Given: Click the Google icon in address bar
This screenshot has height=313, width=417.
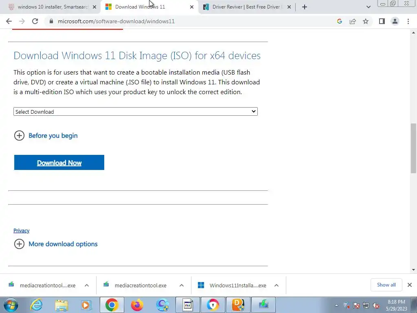Looking at the screenshot, I should tap(339, 21).
